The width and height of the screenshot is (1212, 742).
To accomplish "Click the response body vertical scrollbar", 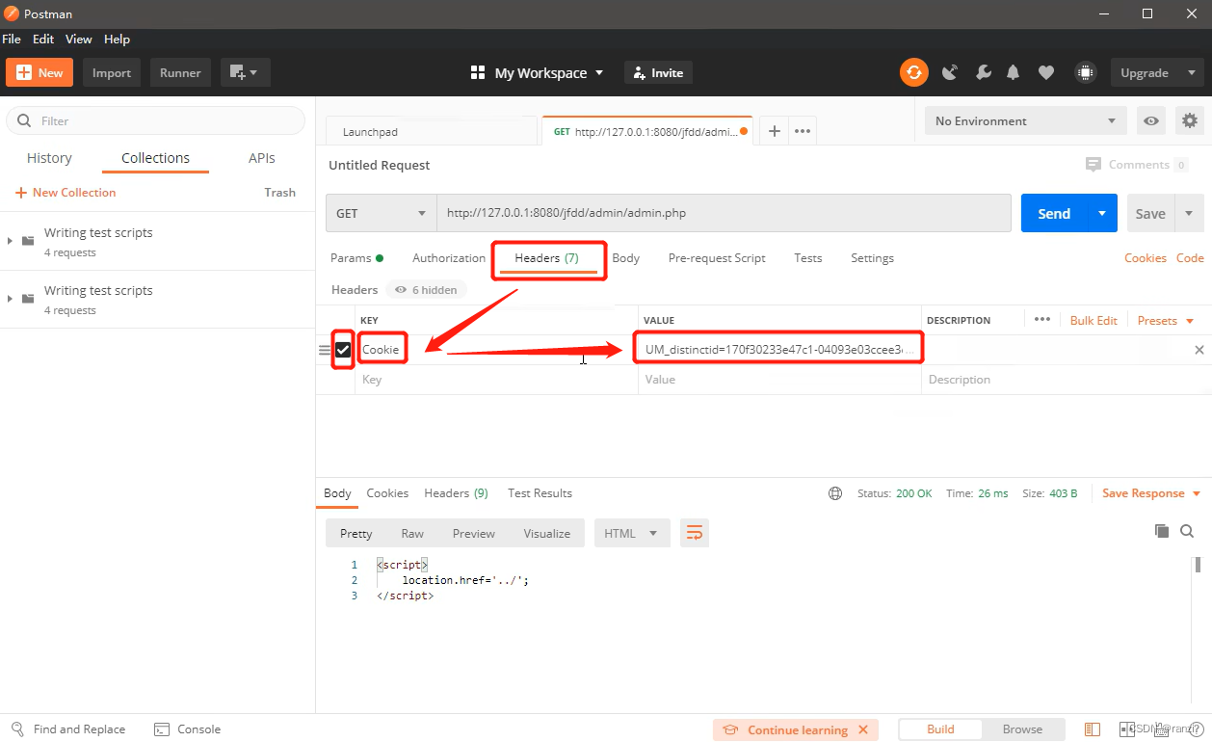I will pyautogui.click(x=1199, y=565).
